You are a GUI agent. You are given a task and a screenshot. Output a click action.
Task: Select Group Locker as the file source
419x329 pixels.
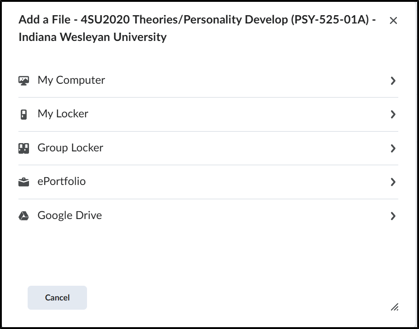point(70,148)
